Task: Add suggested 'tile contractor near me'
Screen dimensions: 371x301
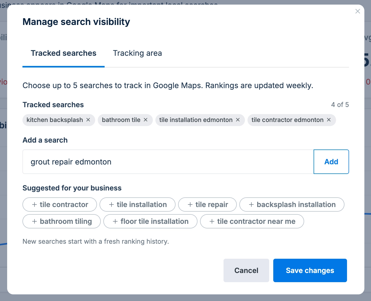Action: point(252,221)
